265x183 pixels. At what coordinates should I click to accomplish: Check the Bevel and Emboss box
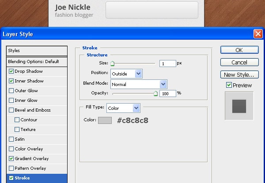tap(11, 110)
